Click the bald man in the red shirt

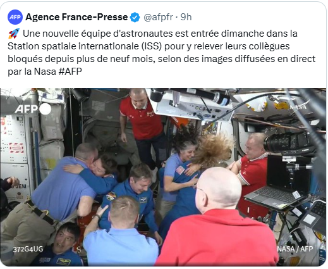(x=217, y=217)
